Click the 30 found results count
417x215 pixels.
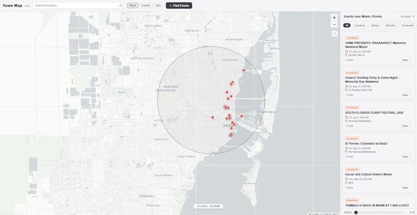406,17
